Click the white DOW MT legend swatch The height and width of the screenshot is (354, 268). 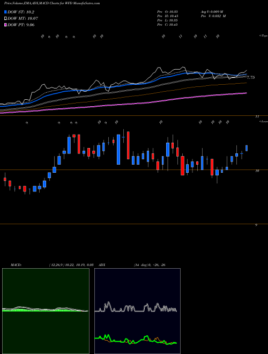tap(5, 18)
